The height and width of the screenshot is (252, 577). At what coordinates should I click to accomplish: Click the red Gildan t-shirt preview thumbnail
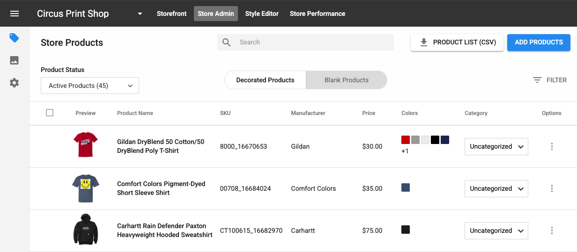[86, 145]
